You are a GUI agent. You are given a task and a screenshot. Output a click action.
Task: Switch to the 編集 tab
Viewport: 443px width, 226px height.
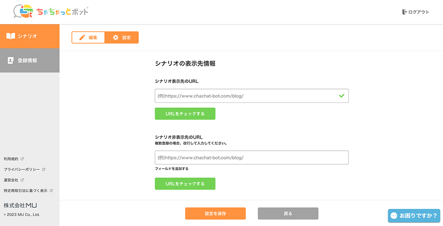coord(88,38)
